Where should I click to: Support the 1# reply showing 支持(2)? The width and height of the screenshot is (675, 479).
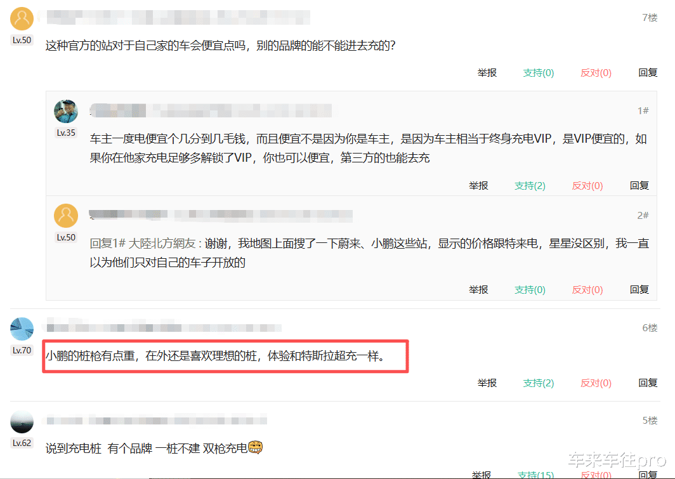pos(530,185)
